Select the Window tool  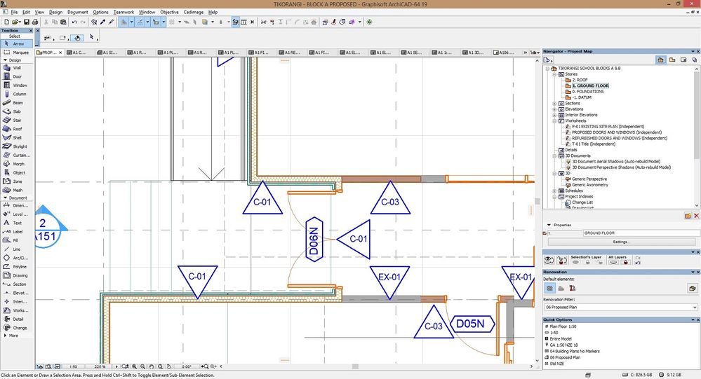pyautogui.click(x=17, y=85)
